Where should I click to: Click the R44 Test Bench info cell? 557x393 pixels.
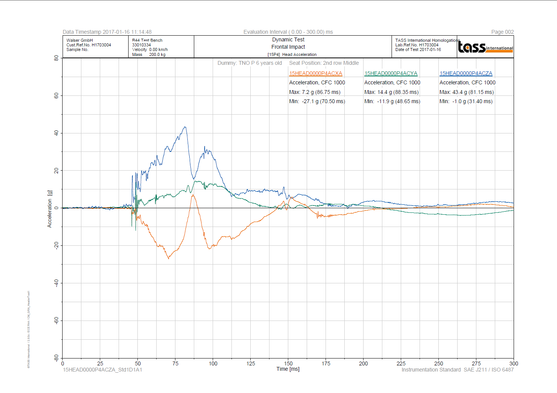click(161, 47)
